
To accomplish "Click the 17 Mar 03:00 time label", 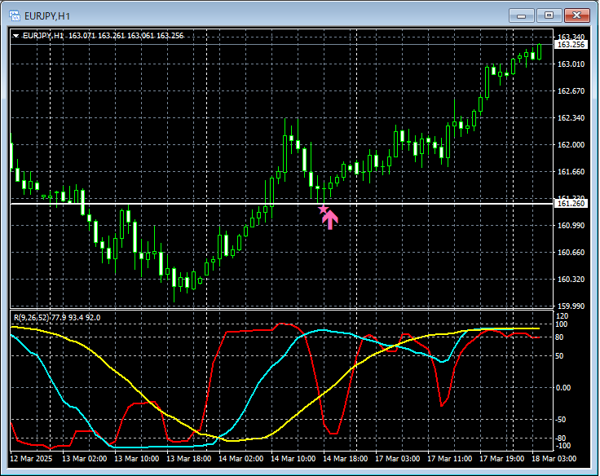I will pos(397,458).
